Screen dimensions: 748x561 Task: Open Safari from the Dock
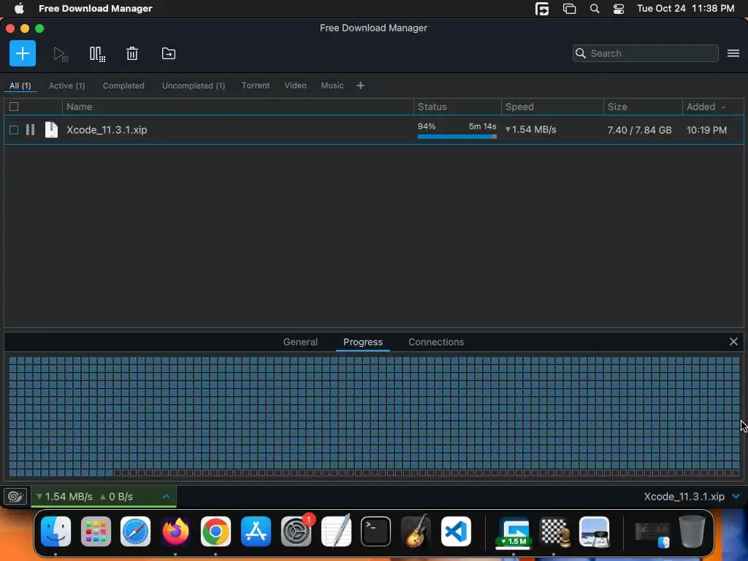(135, 532)
